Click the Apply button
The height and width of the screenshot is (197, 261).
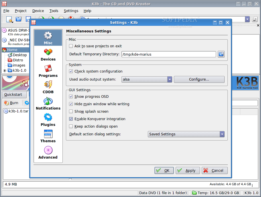tap(188, 171)
